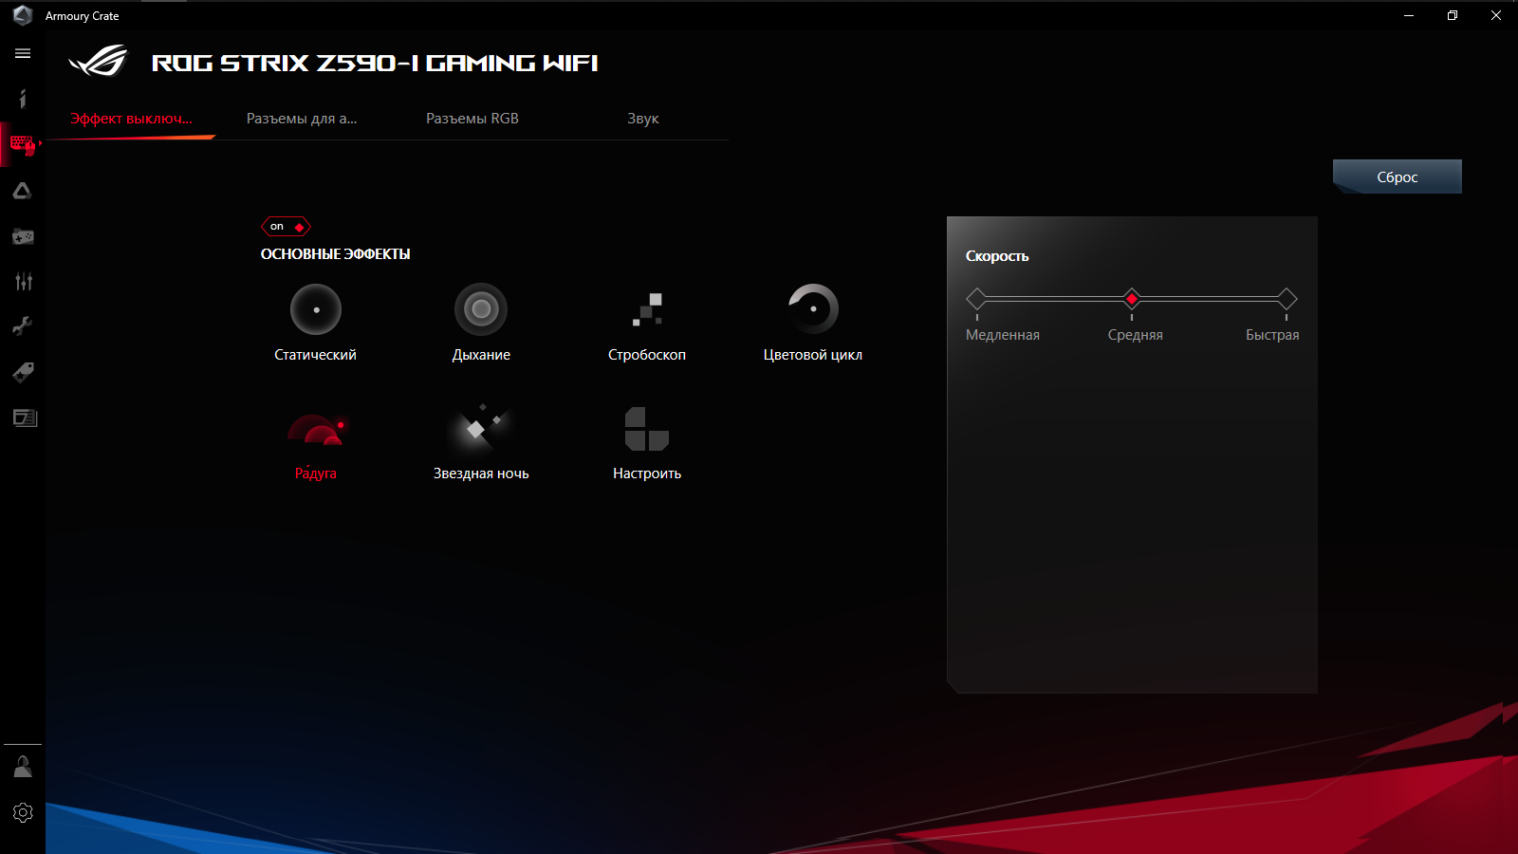The image size is (1518, 854).
Task: Choose the Цветовой цикл effect icon
Action: pyautogui.click(x=811, y=309)
